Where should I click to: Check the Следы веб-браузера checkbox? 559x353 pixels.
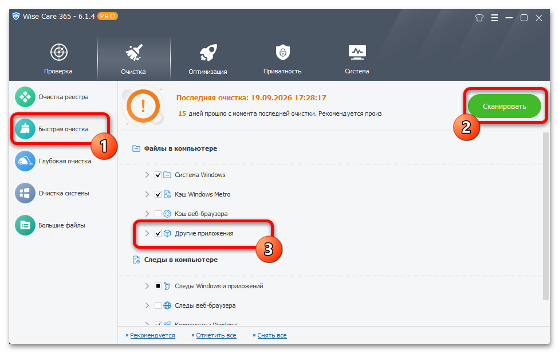pyautogui.click(x=158, y=305)
